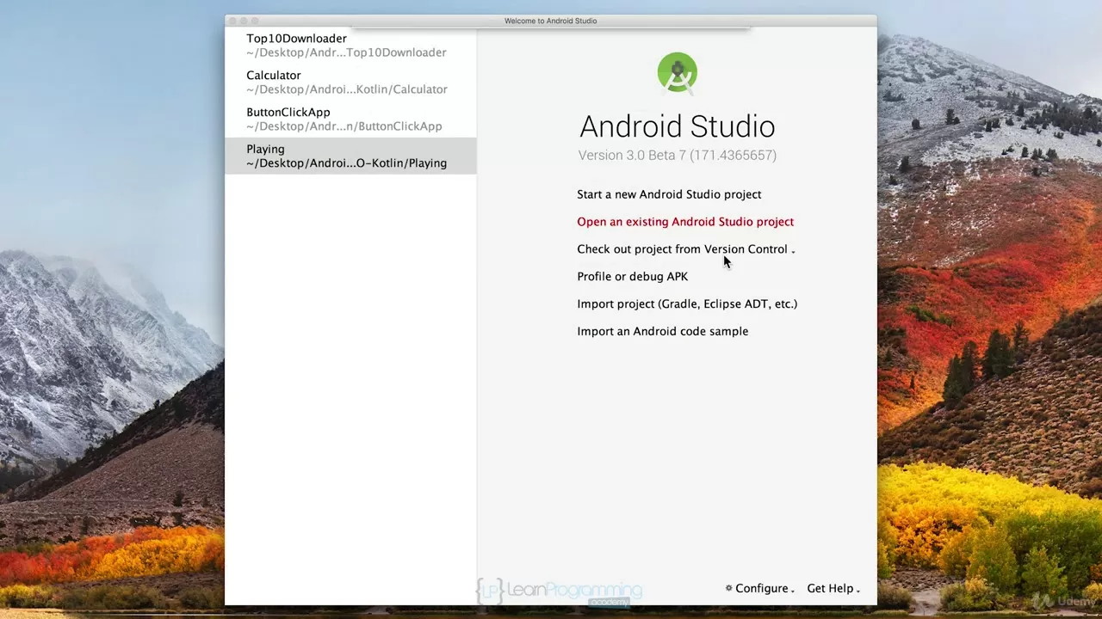The height and width of the screenshot is (619, 1102).
Task: Click the Welcome to Android Studio title bar
Action: point(551,21)
